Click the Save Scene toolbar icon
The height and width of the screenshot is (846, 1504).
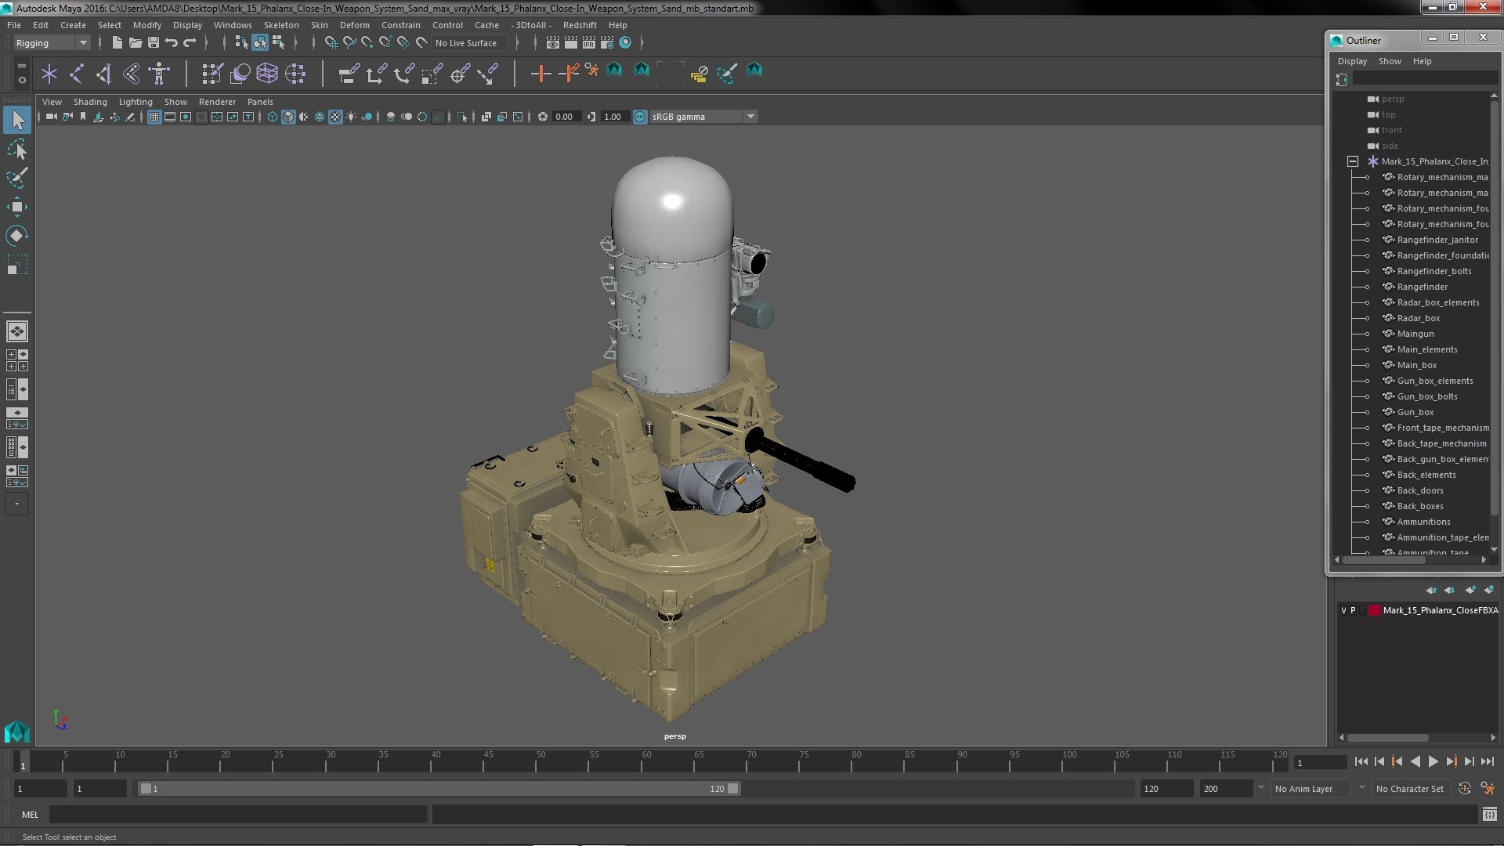coord(154,42)
